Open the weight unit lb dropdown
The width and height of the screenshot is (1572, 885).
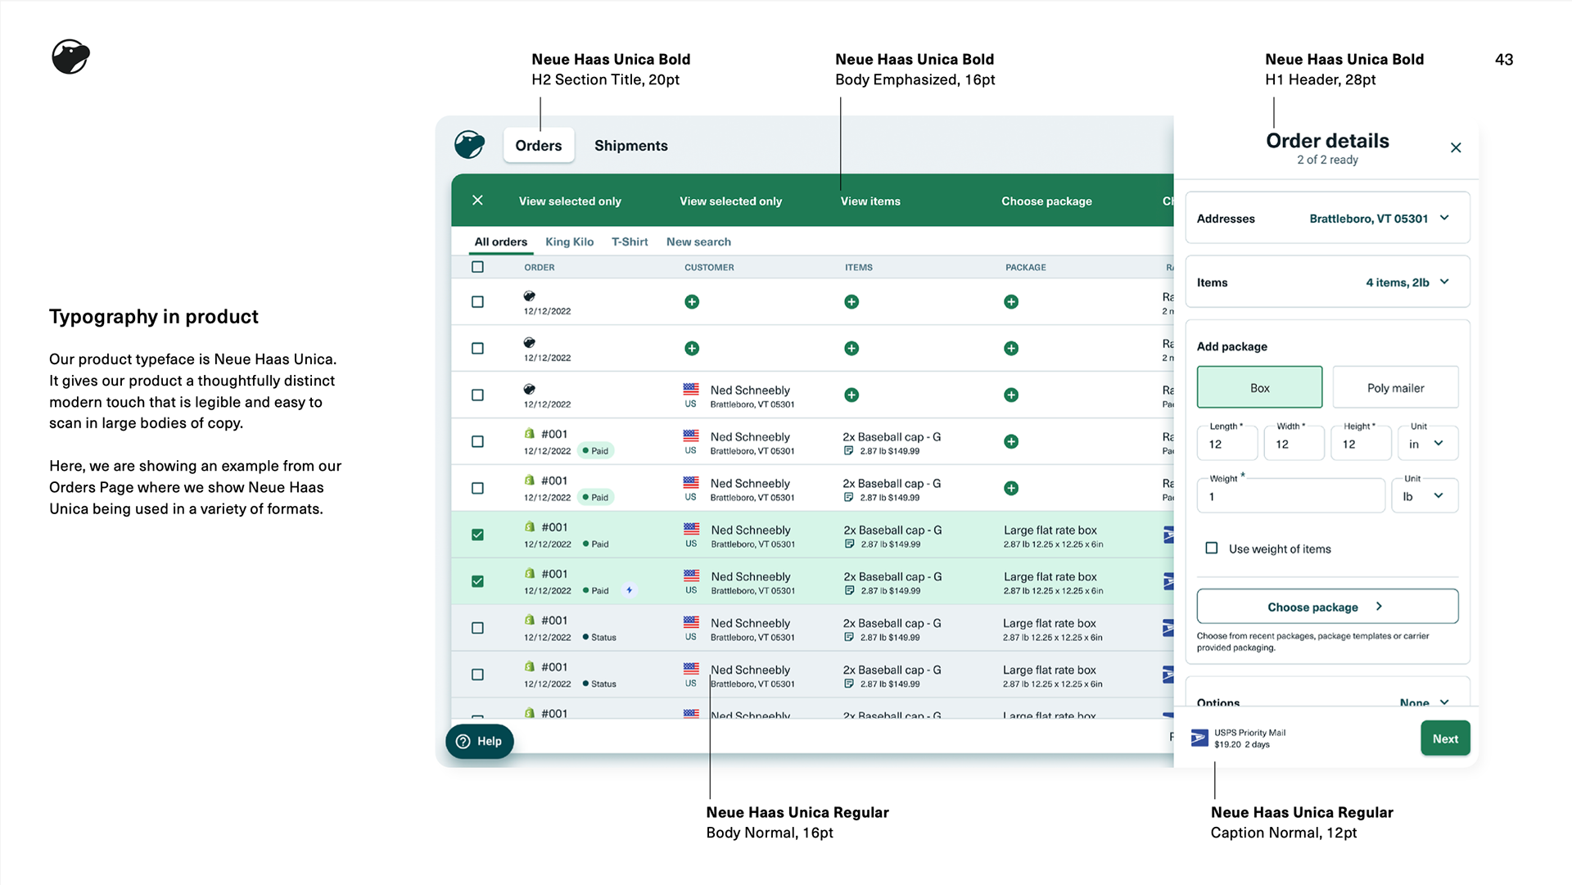(x=1424, y=497)
